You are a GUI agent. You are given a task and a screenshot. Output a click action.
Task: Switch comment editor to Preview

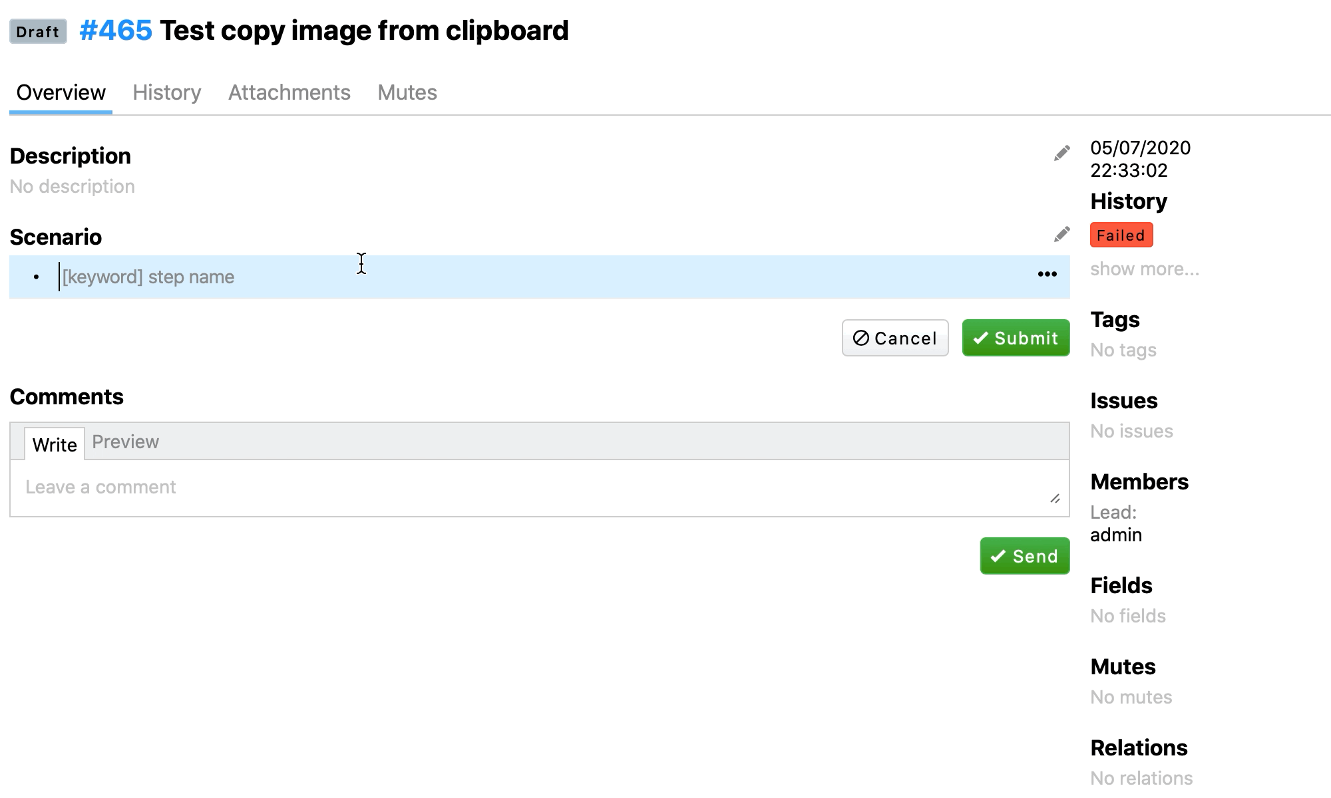click(125, 442)
